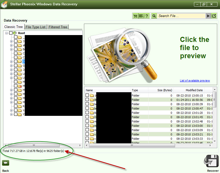
Task: Expand the highlighted "D" folder node
Action: 11,61
